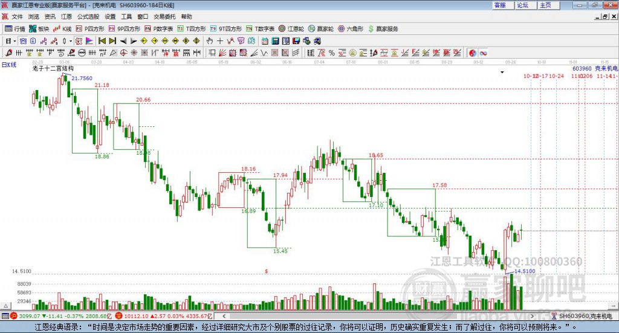Click the 603960 stock code at top right

click(x=582, y=68)
